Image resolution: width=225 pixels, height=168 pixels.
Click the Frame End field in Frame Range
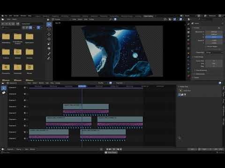214,63
